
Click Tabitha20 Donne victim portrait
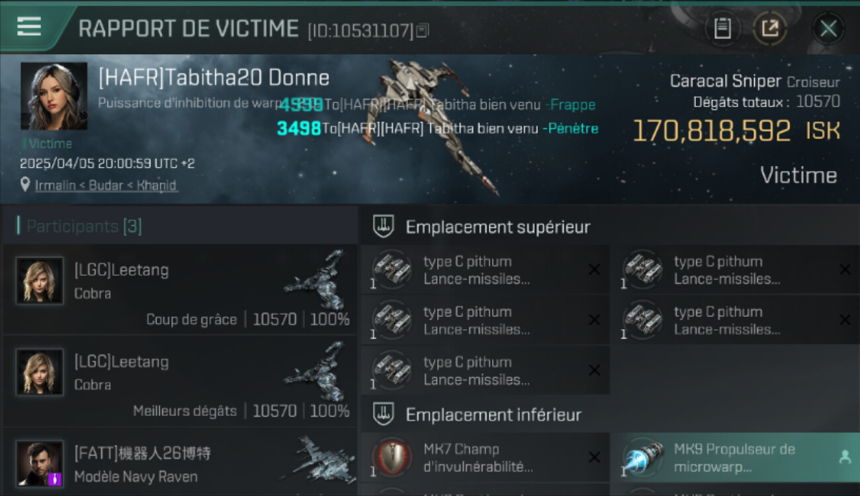click(54, 97)
